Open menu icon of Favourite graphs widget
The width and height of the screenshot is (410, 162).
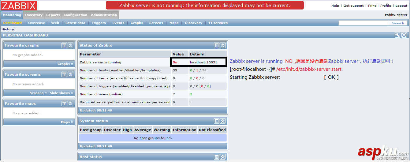click(x=64, y=45)
